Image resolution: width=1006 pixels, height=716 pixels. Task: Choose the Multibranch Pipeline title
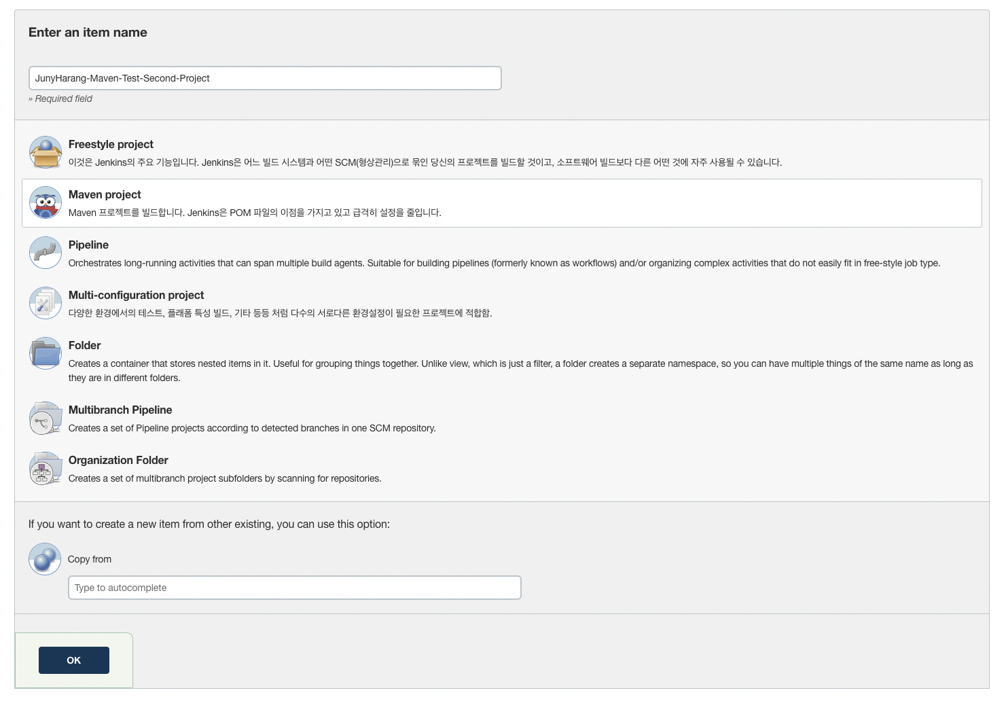(120, 410)
